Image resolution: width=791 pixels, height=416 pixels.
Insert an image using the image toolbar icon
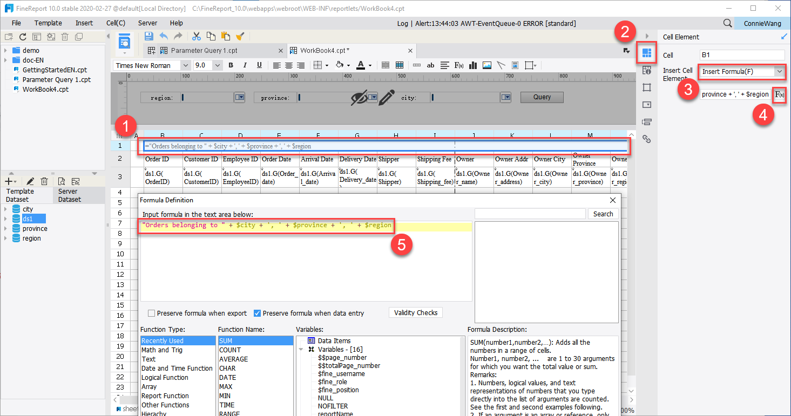[x=486, y=65]
